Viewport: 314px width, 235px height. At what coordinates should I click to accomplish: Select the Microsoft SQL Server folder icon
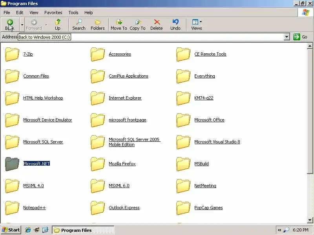(12, 142)
